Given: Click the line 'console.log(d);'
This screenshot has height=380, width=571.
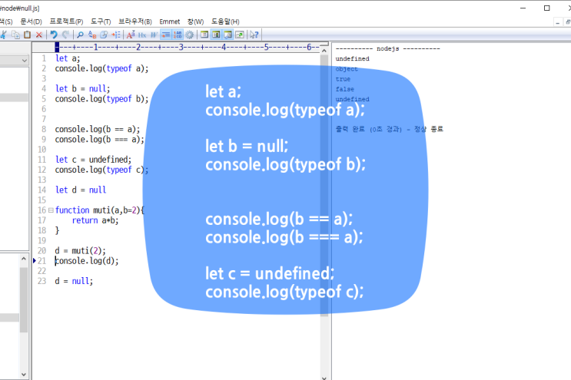Looking at the screenshot, I should point(87,261).
